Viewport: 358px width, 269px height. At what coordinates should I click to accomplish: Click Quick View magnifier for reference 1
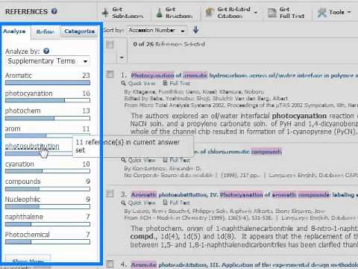point(124,83)
